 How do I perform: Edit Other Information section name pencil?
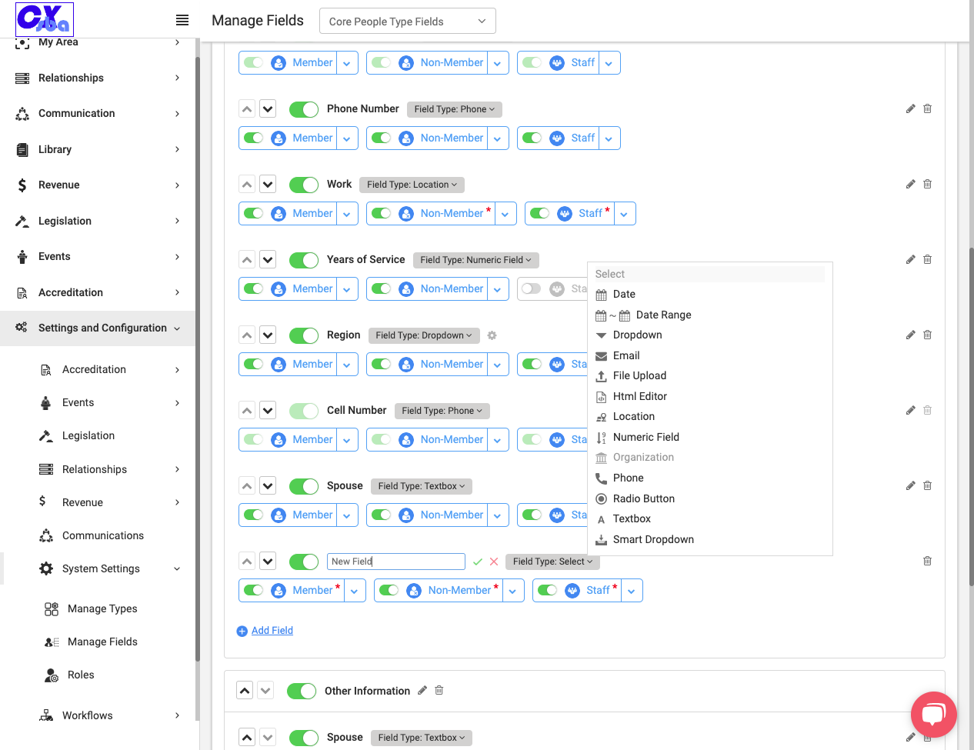tap(422, 690)
